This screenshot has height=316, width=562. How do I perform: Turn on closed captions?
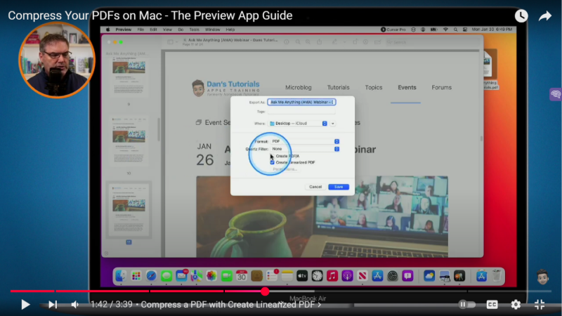tap(492, 305)
